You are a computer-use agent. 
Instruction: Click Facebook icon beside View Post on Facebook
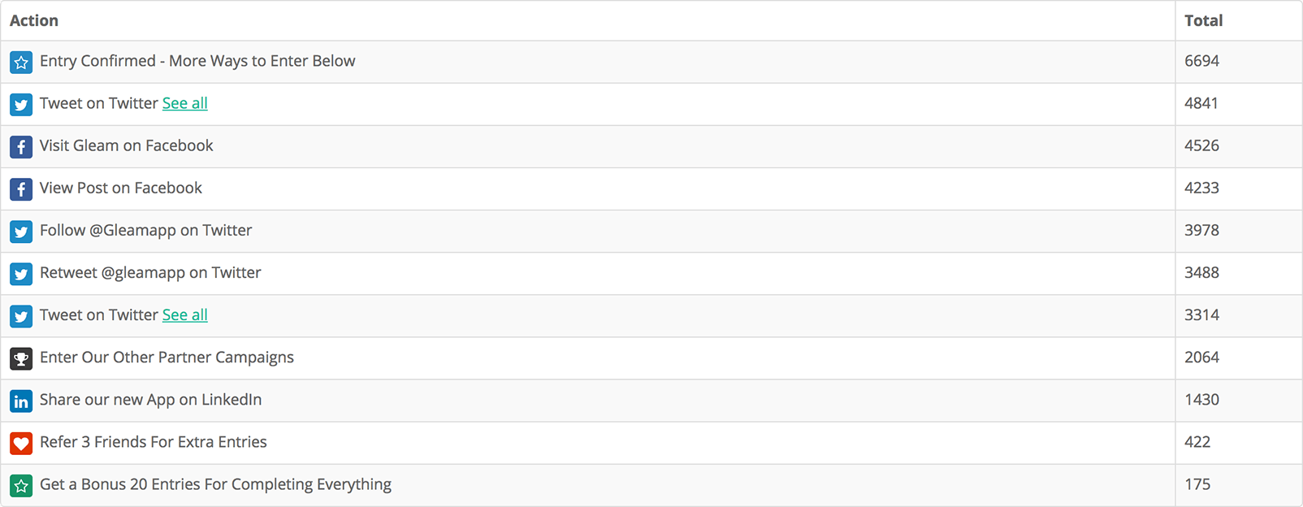(x=21, y=188)
